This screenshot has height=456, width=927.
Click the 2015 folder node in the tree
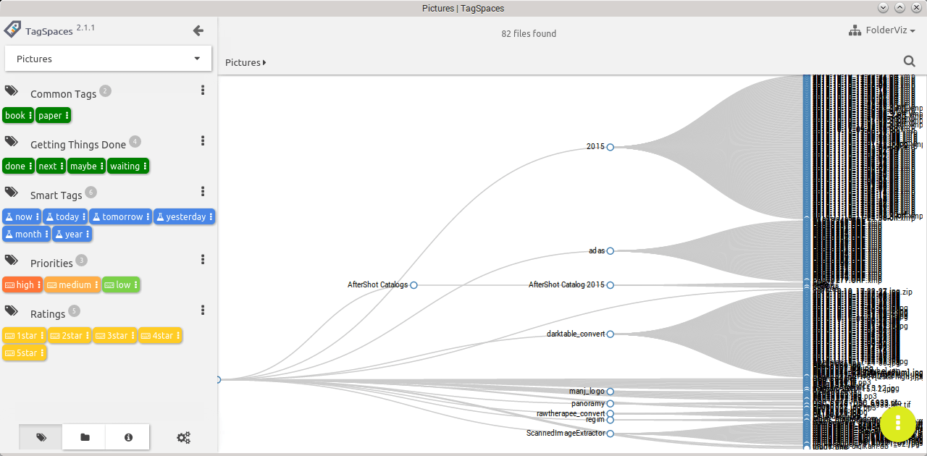[x=610, y=147]
